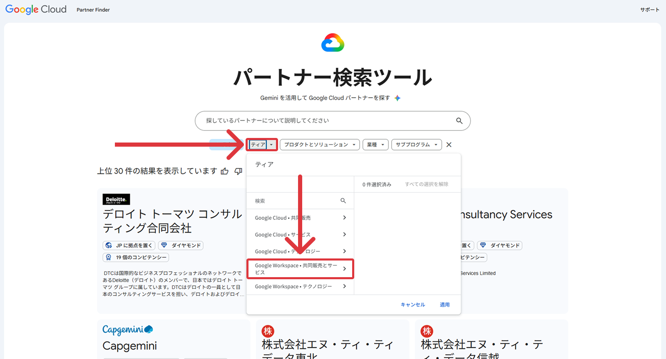Clear all filters with the X icon
Viewport: 666px width, 359px height.
449,145
